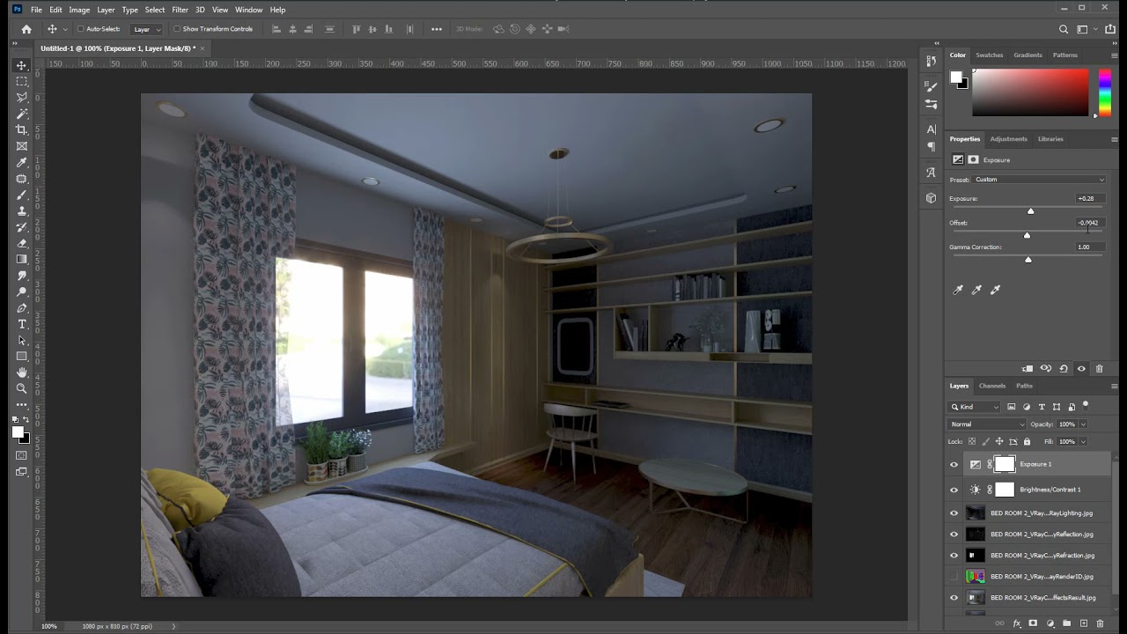1127x634 pixels.
Task: Create a new layer from Layers panel
Action: (1083, 623)
